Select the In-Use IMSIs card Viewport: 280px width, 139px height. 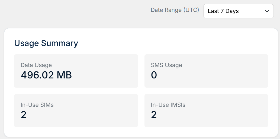pos(206,111)
